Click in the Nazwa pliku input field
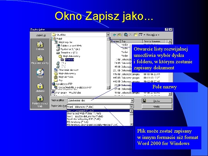 99,101
